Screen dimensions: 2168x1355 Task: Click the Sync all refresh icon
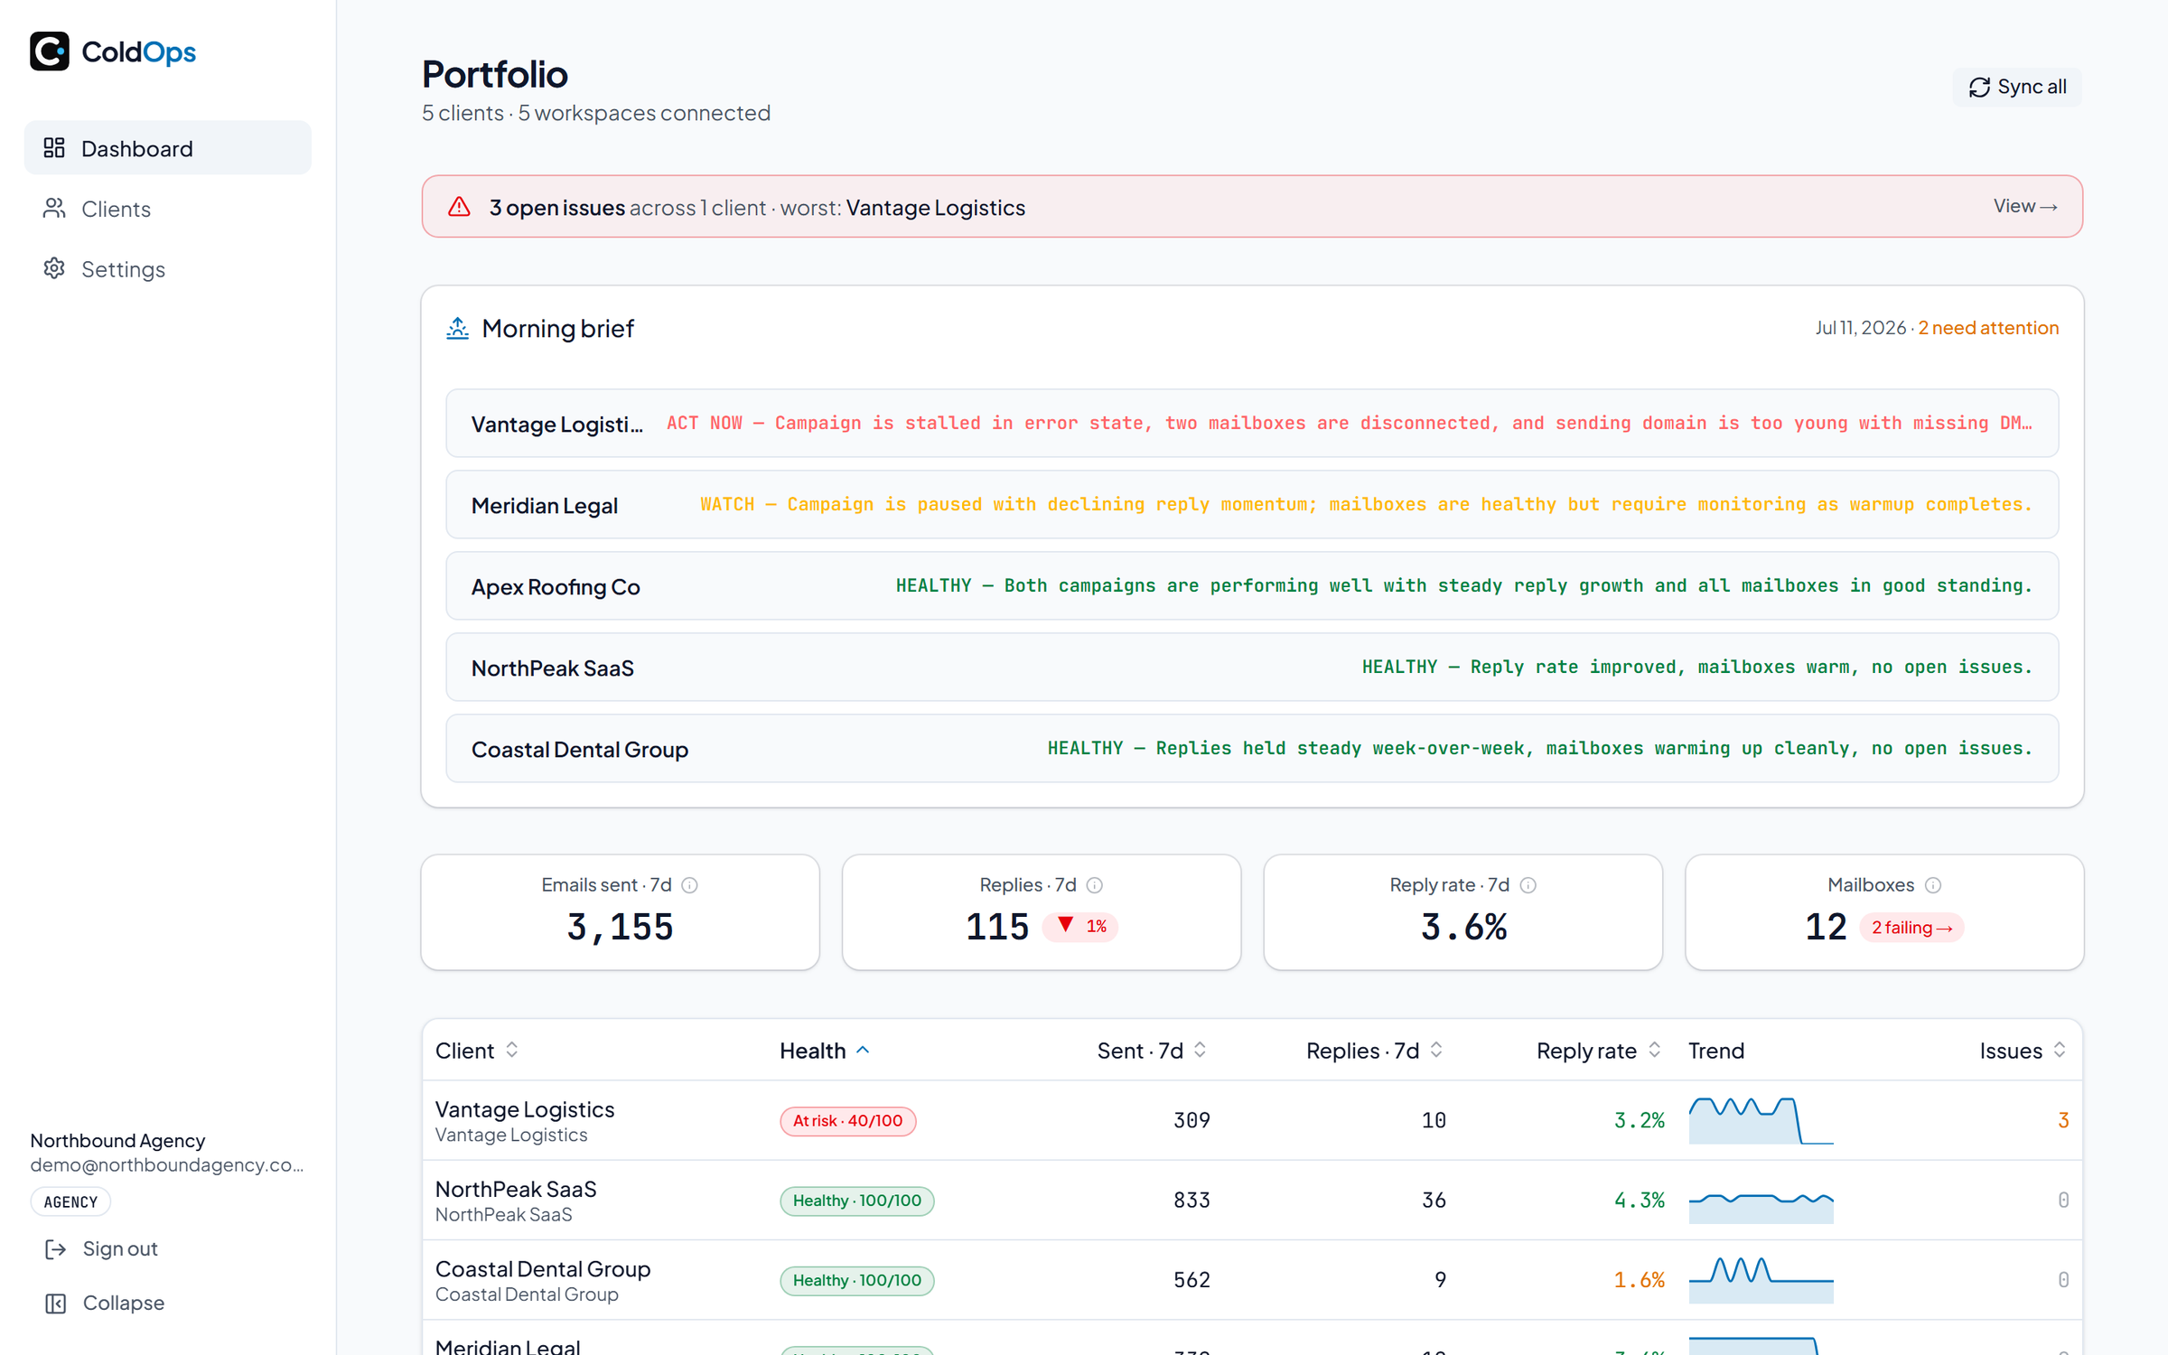1979,87
